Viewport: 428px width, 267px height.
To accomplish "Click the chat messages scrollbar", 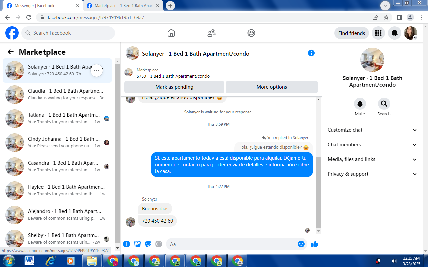I will point(318,192).
